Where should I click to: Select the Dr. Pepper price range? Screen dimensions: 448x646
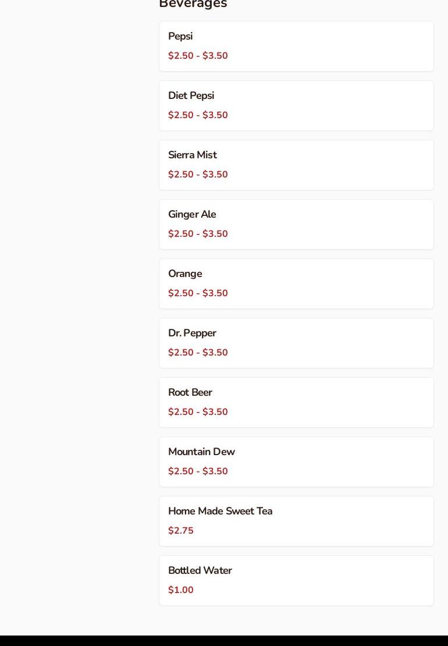tap(198, 353)
